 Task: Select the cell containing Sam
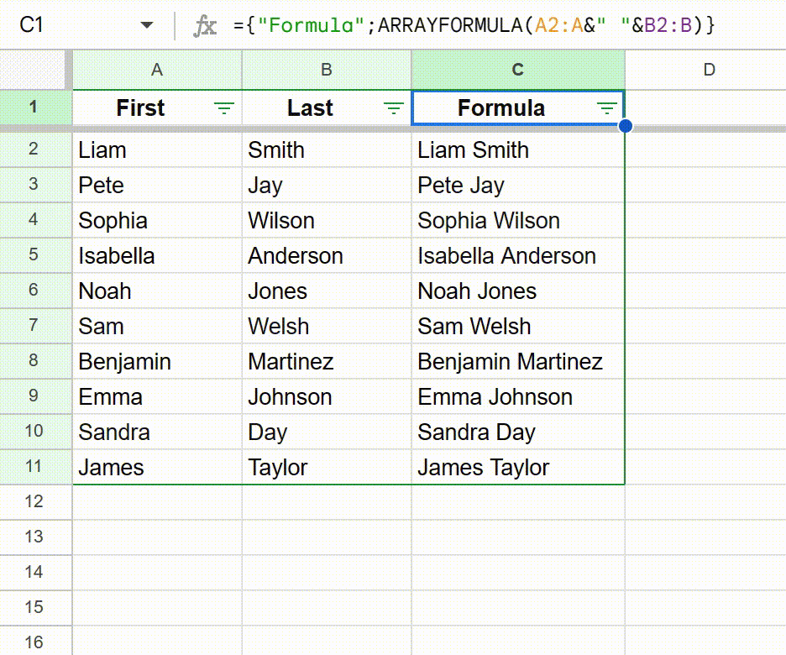pos(157,327)
